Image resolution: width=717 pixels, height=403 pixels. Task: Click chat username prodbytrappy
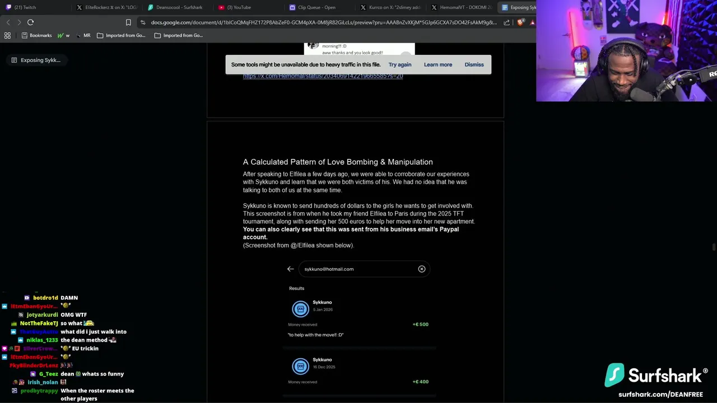click(39, 391)
